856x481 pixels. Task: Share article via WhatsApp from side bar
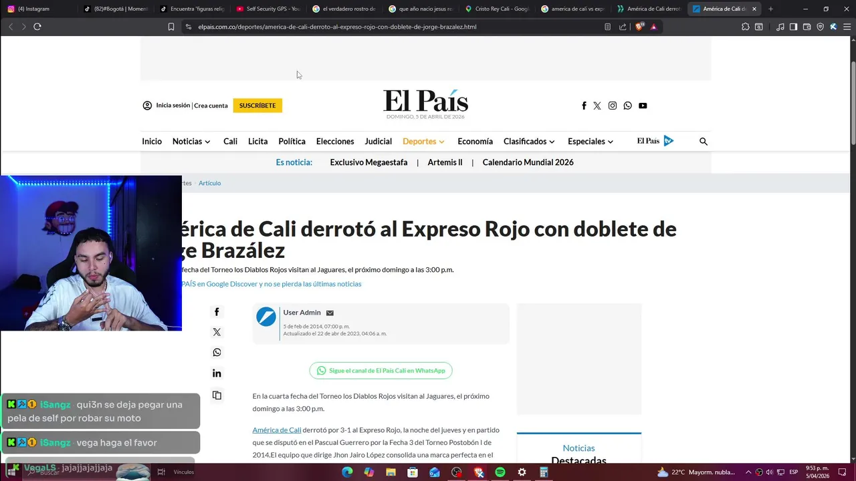tap(217, 353)
